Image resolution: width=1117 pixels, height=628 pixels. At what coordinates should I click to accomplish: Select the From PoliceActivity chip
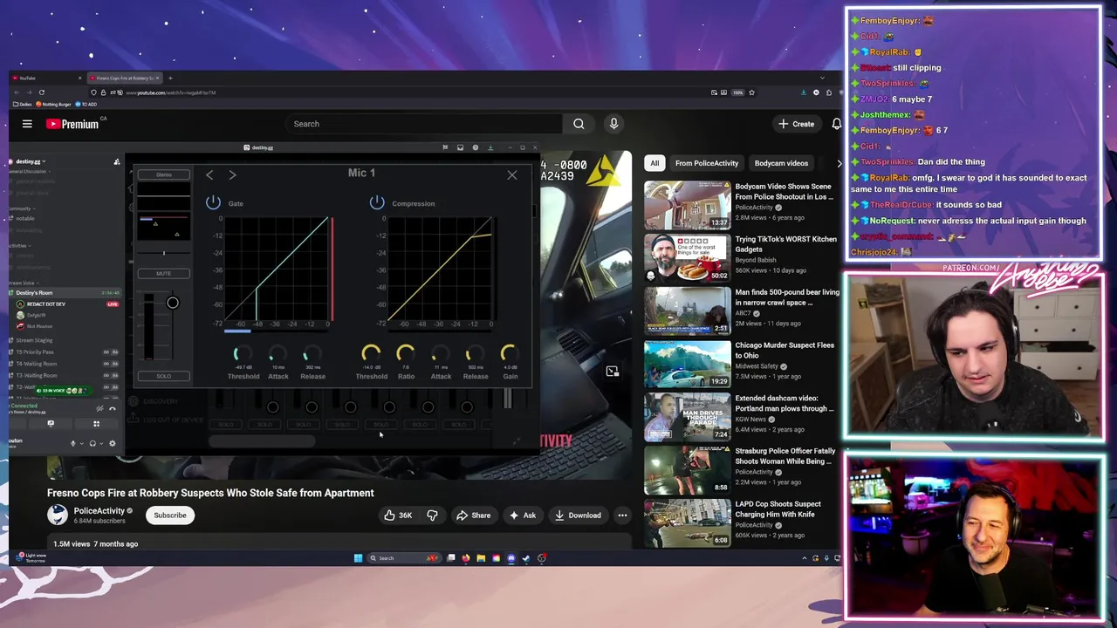tap(707, 163)
